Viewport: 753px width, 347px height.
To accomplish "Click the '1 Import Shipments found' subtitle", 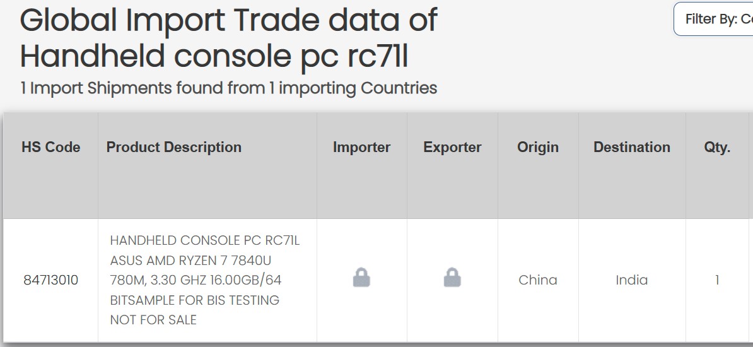I will (x=228, y=88).
